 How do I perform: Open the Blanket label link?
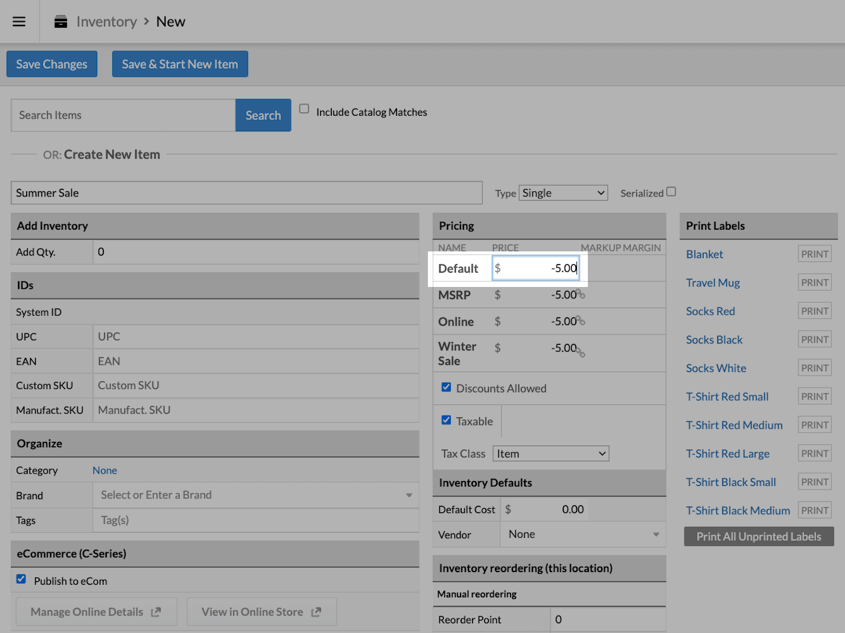coord(704,254)
